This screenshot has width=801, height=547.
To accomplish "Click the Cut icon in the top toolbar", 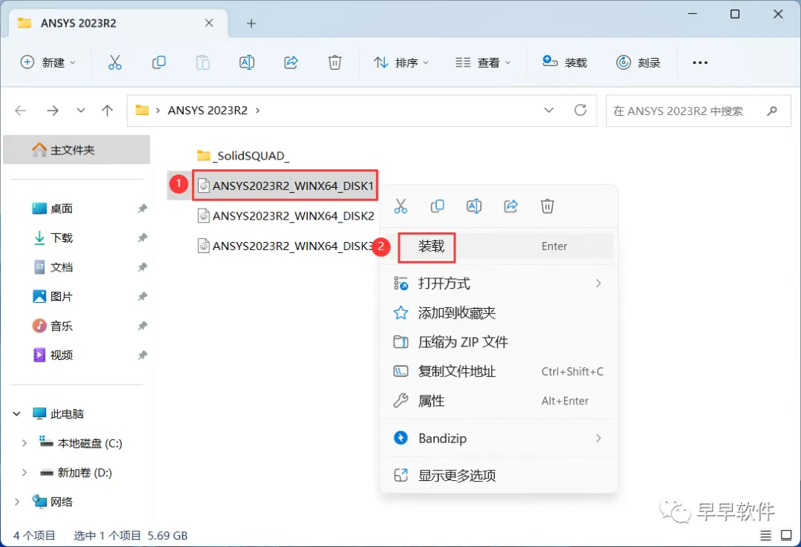I will (115, 62).
